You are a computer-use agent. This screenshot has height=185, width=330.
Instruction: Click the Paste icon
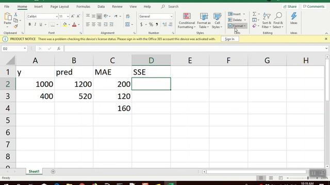click(8, 17)
